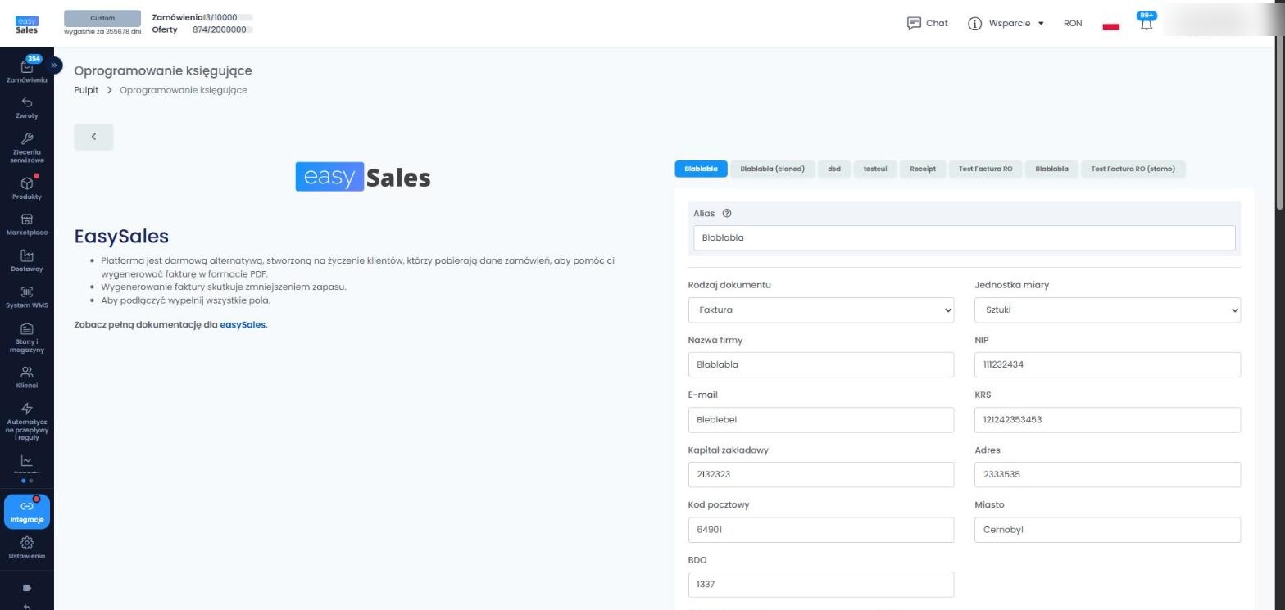1285x610 pixels.
Task: Expand the sidebar with double-chevron button
Action: pyautogui.click(x=54, y=65)
